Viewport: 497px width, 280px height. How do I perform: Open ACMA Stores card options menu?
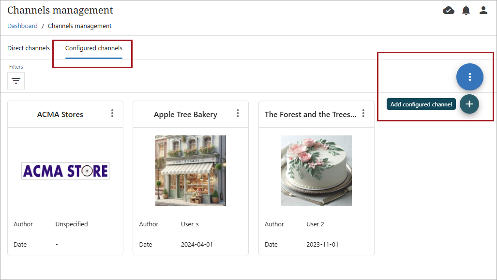click(x=112, y=113)
